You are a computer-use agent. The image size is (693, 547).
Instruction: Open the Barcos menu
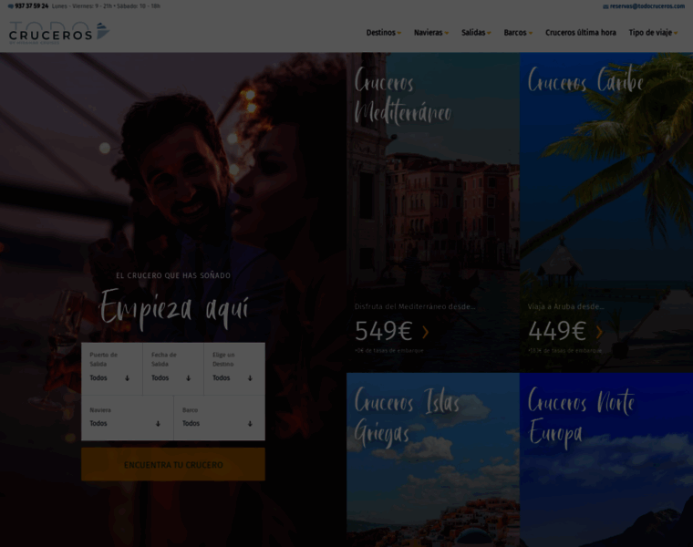click(518, 33)
